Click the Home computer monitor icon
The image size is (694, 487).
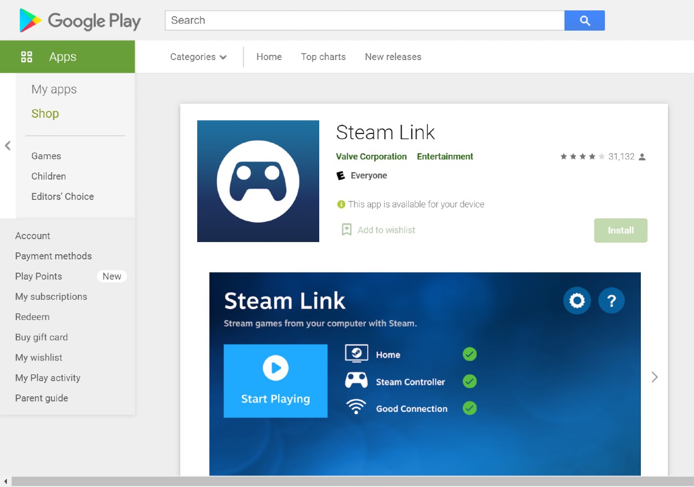(x=356, y=354)
